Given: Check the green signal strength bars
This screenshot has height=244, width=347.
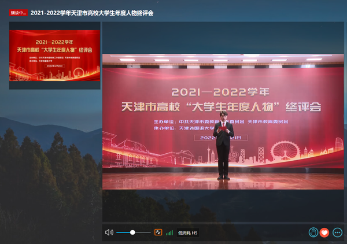Looking at the screenshot, I should (x=169, y=232).
